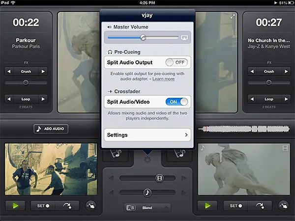Click the audio crossfader note handle
The image size is (295, 221).
pos(147,193)
